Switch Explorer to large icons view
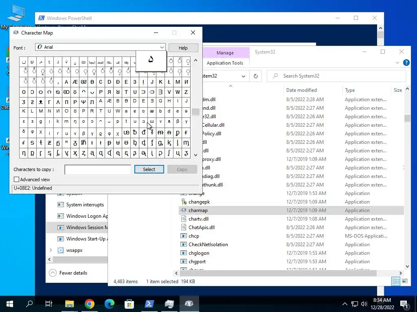 (405, 281)
